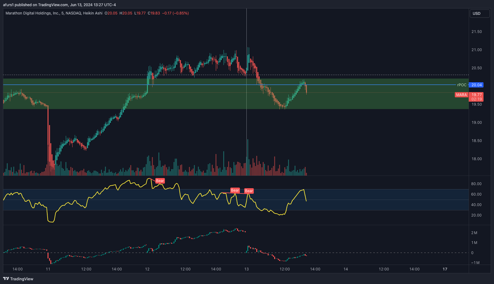The width and height of the screenshot is (494, 284).
Task: Click the 20.00 RSI scale label
Action: (476, 215)
